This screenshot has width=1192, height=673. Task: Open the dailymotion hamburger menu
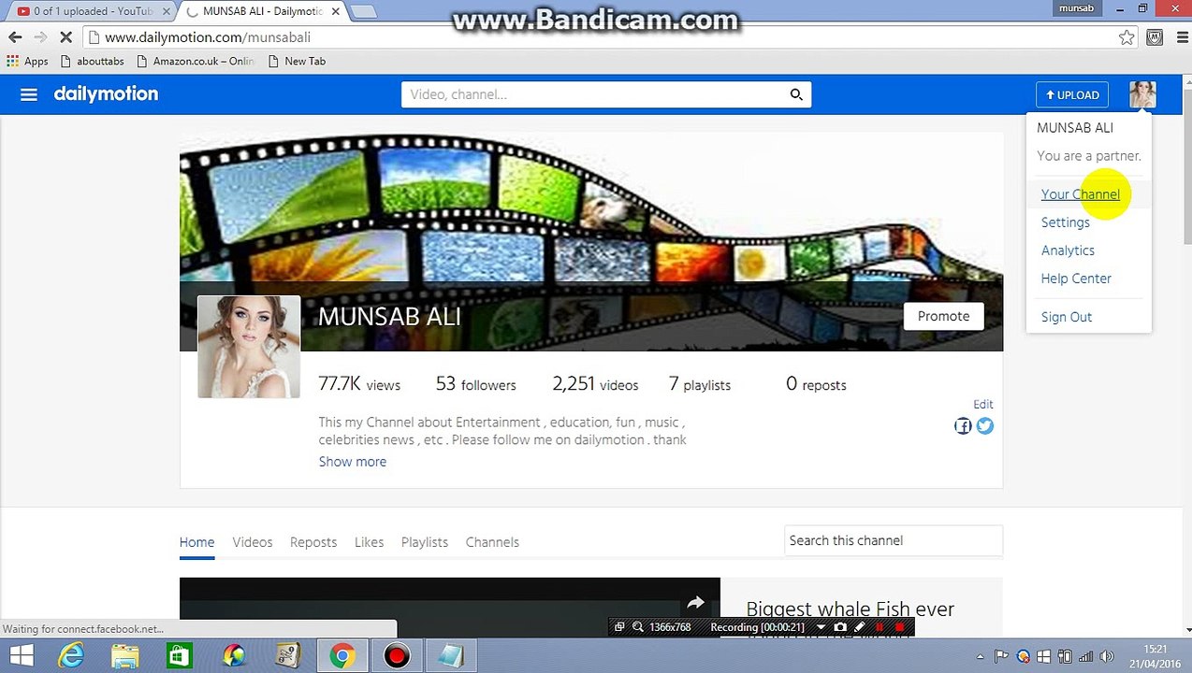28,94
